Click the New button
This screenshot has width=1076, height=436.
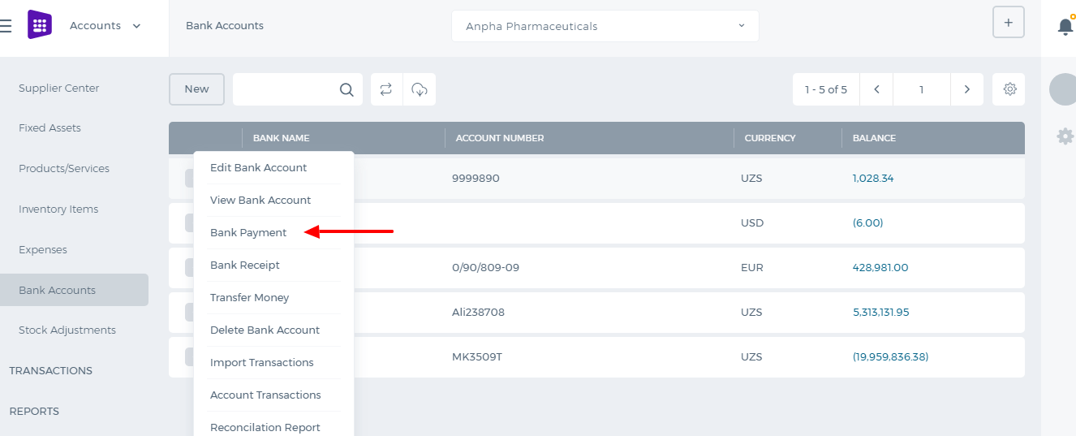196,89
